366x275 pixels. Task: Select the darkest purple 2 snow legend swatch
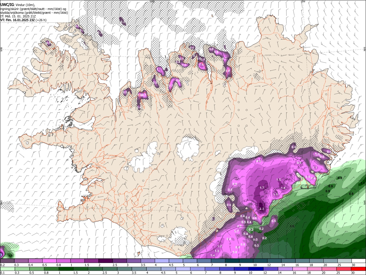point(106,261)
